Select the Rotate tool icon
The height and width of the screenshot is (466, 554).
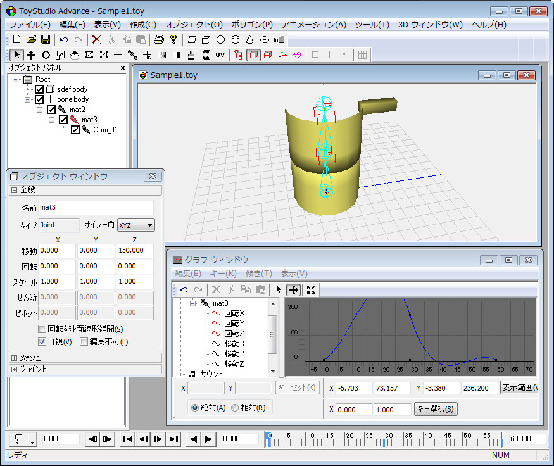tap(45, 55)
